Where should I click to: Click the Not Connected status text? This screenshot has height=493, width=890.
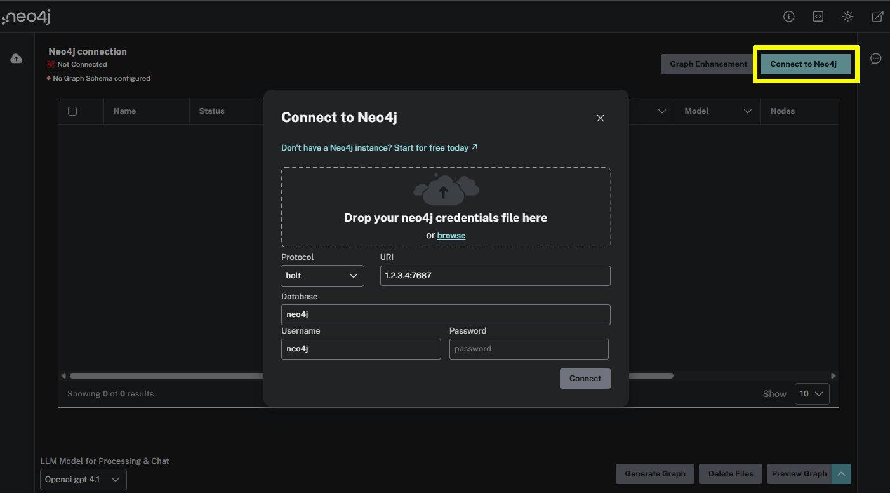coord(82,65)
